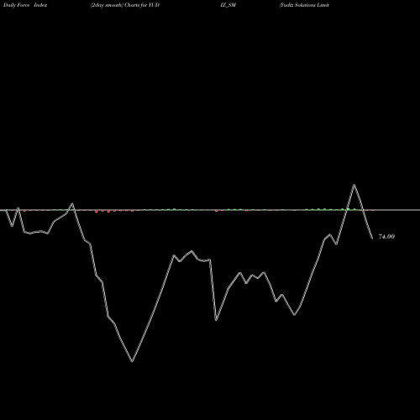
Task: Click the 'Yudiz Solutions Limit' company name text
Action: point(304,5)
